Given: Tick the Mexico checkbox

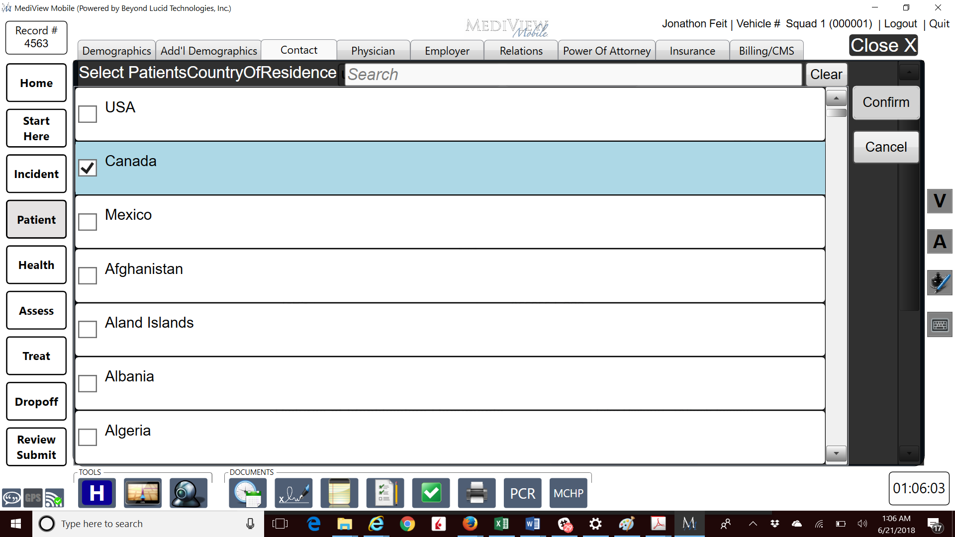Looking at the screenshot, I should coord(88,222).
